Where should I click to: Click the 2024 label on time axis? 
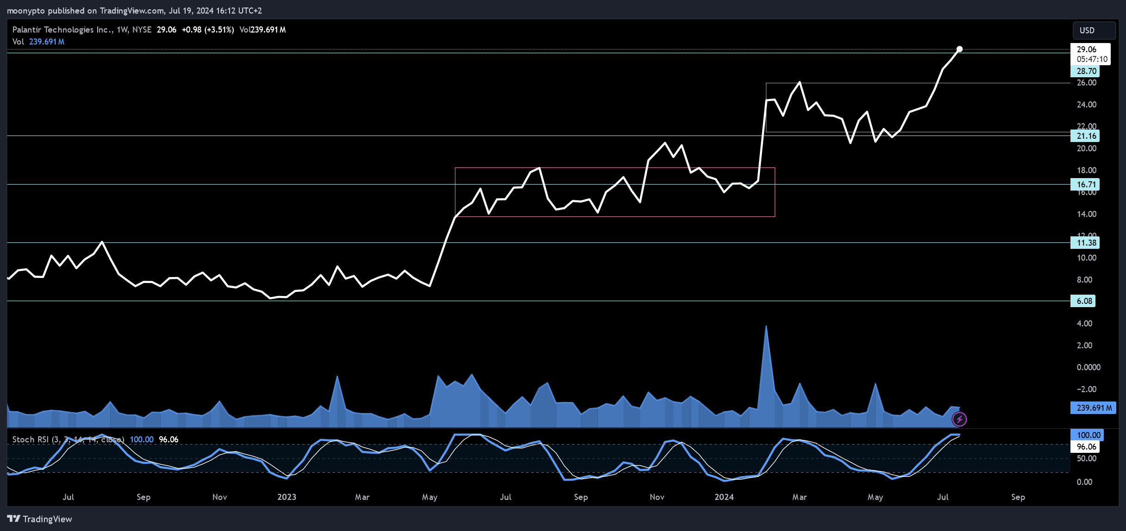tap(724, 497)
